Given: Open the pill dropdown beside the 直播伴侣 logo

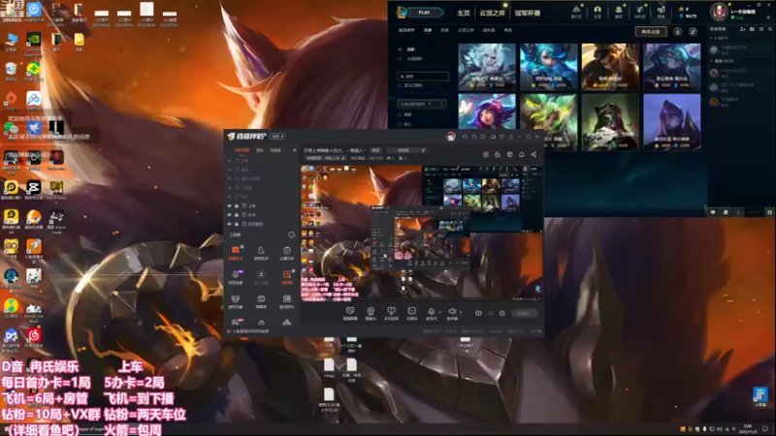Looking at the screenshot, I should pyautogui.click(x=277, y=137).
